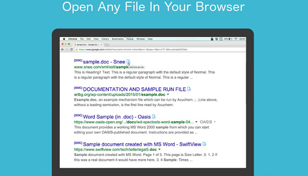Close the 'sample doc' browser tab
This screenshot has height=176, width=308.
[101, 45]
